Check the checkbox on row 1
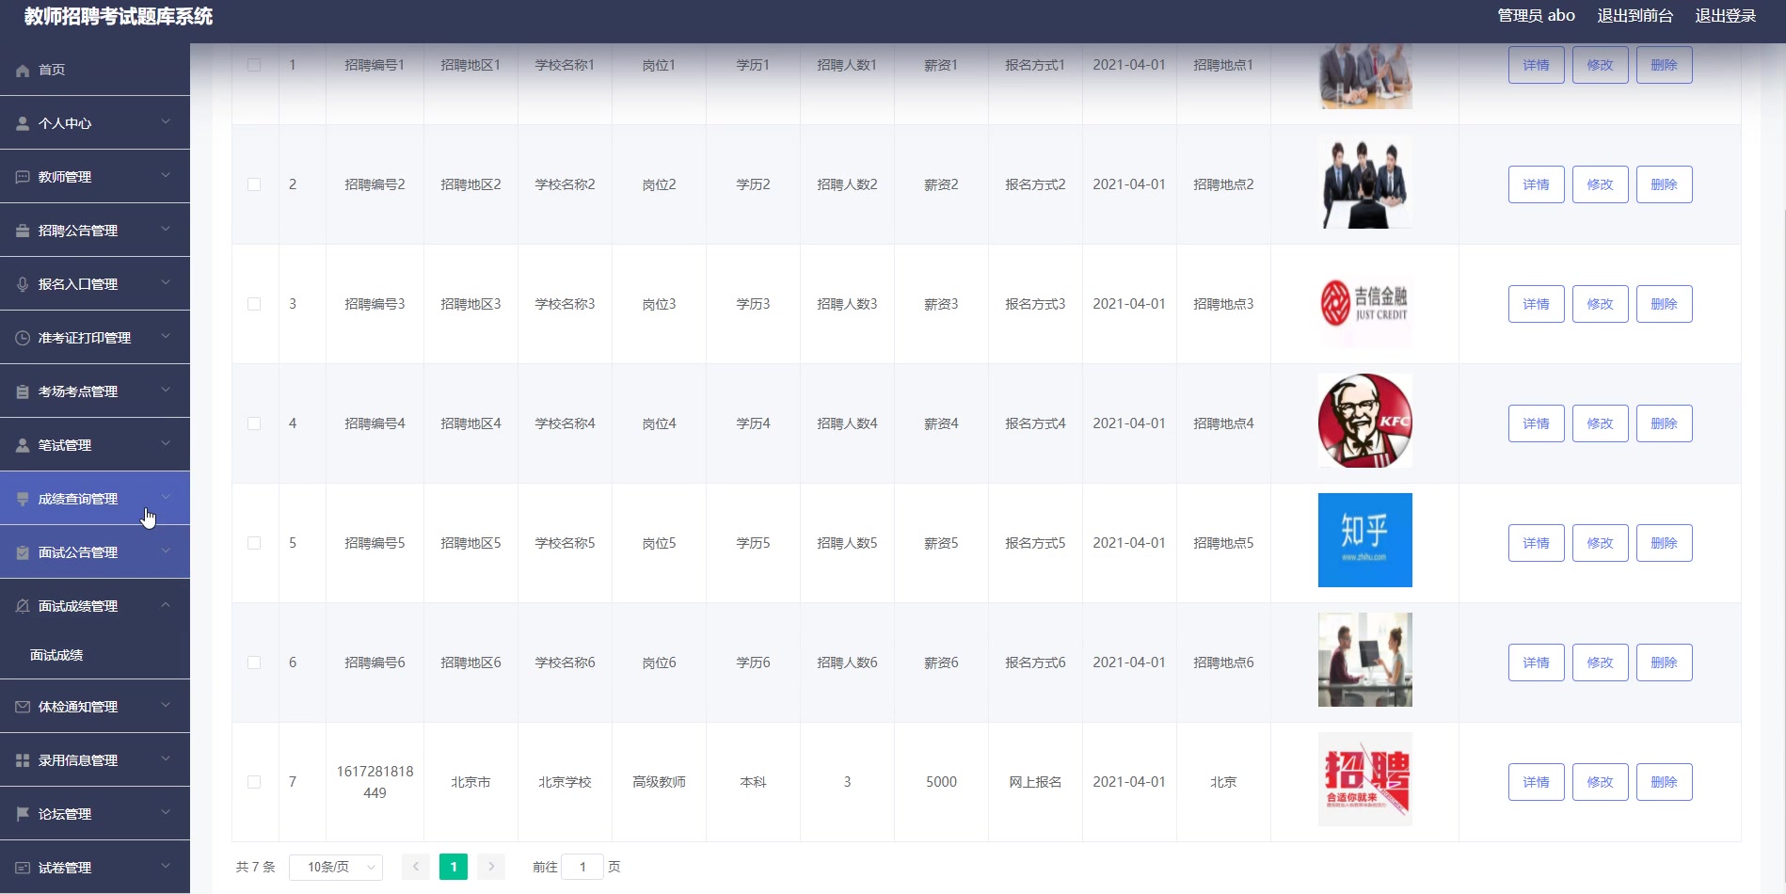Viewport: 1786px width, 894px height. tap(254, 65)
